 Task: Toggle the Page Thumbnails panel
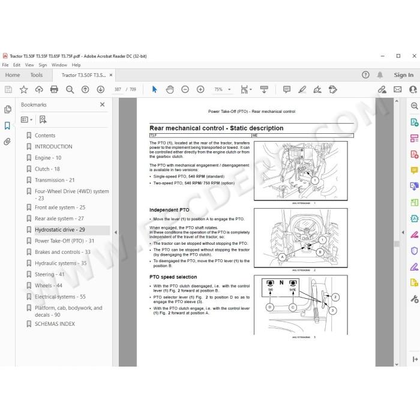tap(7, 109)
